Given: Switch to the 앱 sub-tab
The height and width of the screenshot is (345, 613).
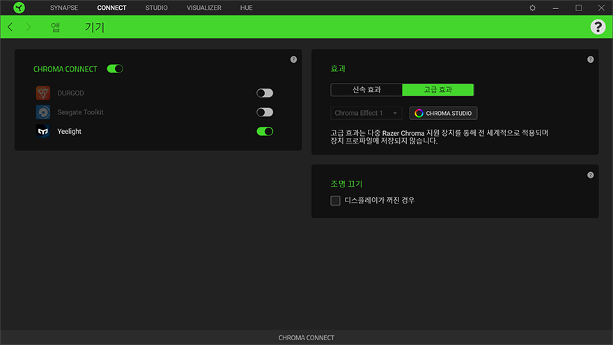Looking at the screenshot, I should (55, 27).
